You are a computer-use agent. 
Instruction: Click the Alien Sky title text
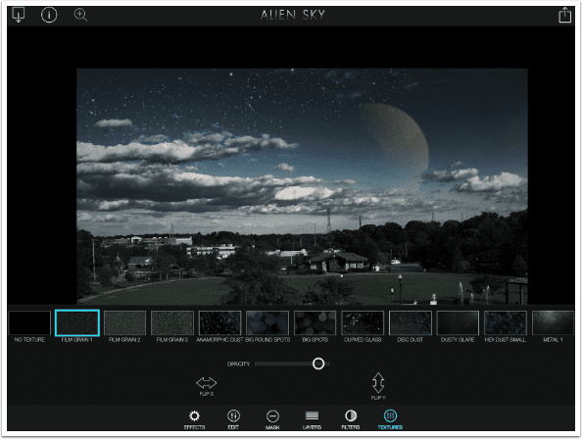293,15
